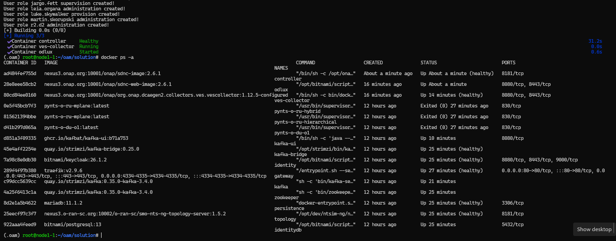Click the 'kafka-bridge' container name
The image size is (616, 241).
(x=291, y=155)
